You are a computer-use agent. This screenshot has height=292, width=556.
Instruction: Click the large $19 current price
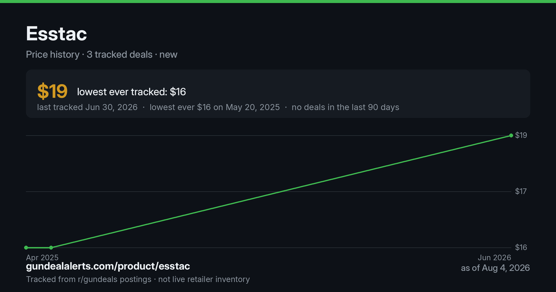(x=52, y=92)
